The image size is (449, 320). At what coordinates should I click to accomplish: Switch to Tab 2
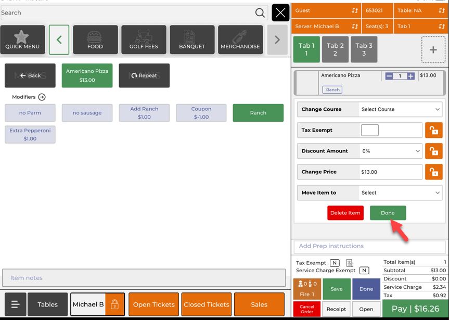(335, 49)
